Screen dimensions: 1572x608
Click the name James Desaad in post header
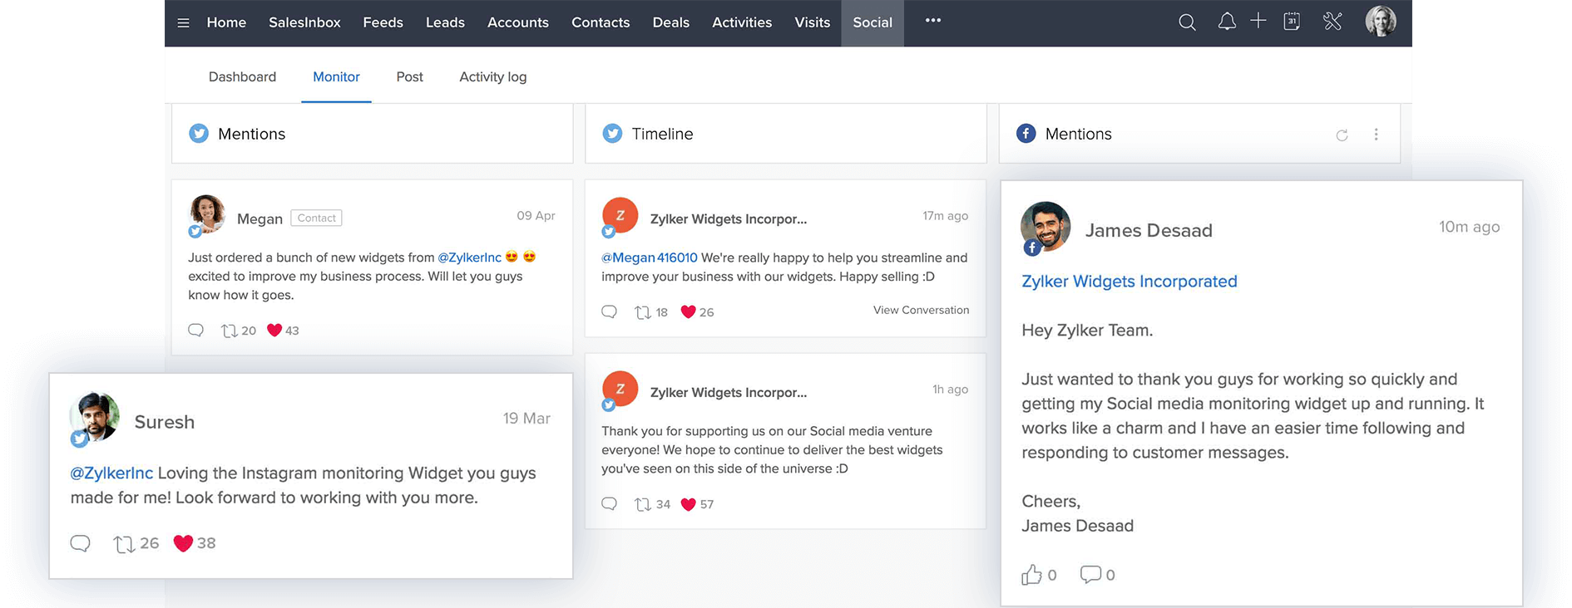[x=1149, y=230]
